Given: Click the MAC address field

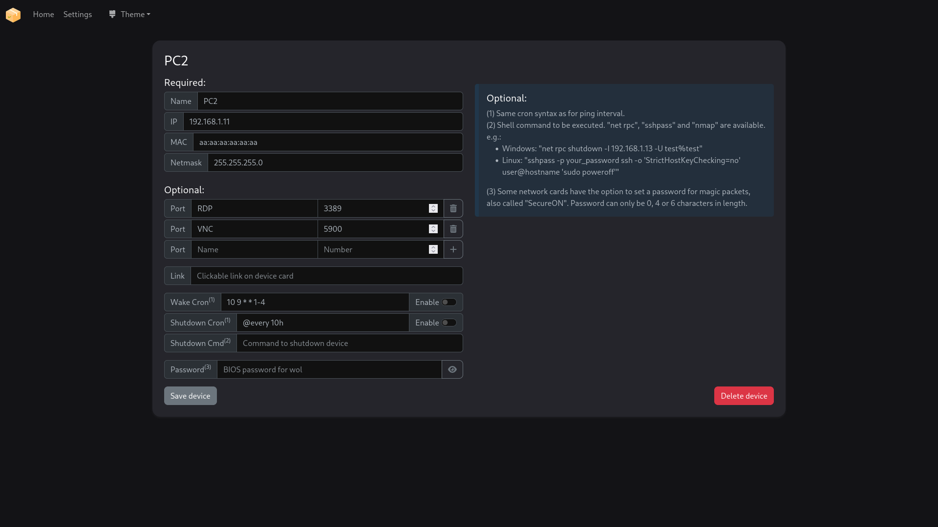Looking at the screenshot, I should point(327,142).
